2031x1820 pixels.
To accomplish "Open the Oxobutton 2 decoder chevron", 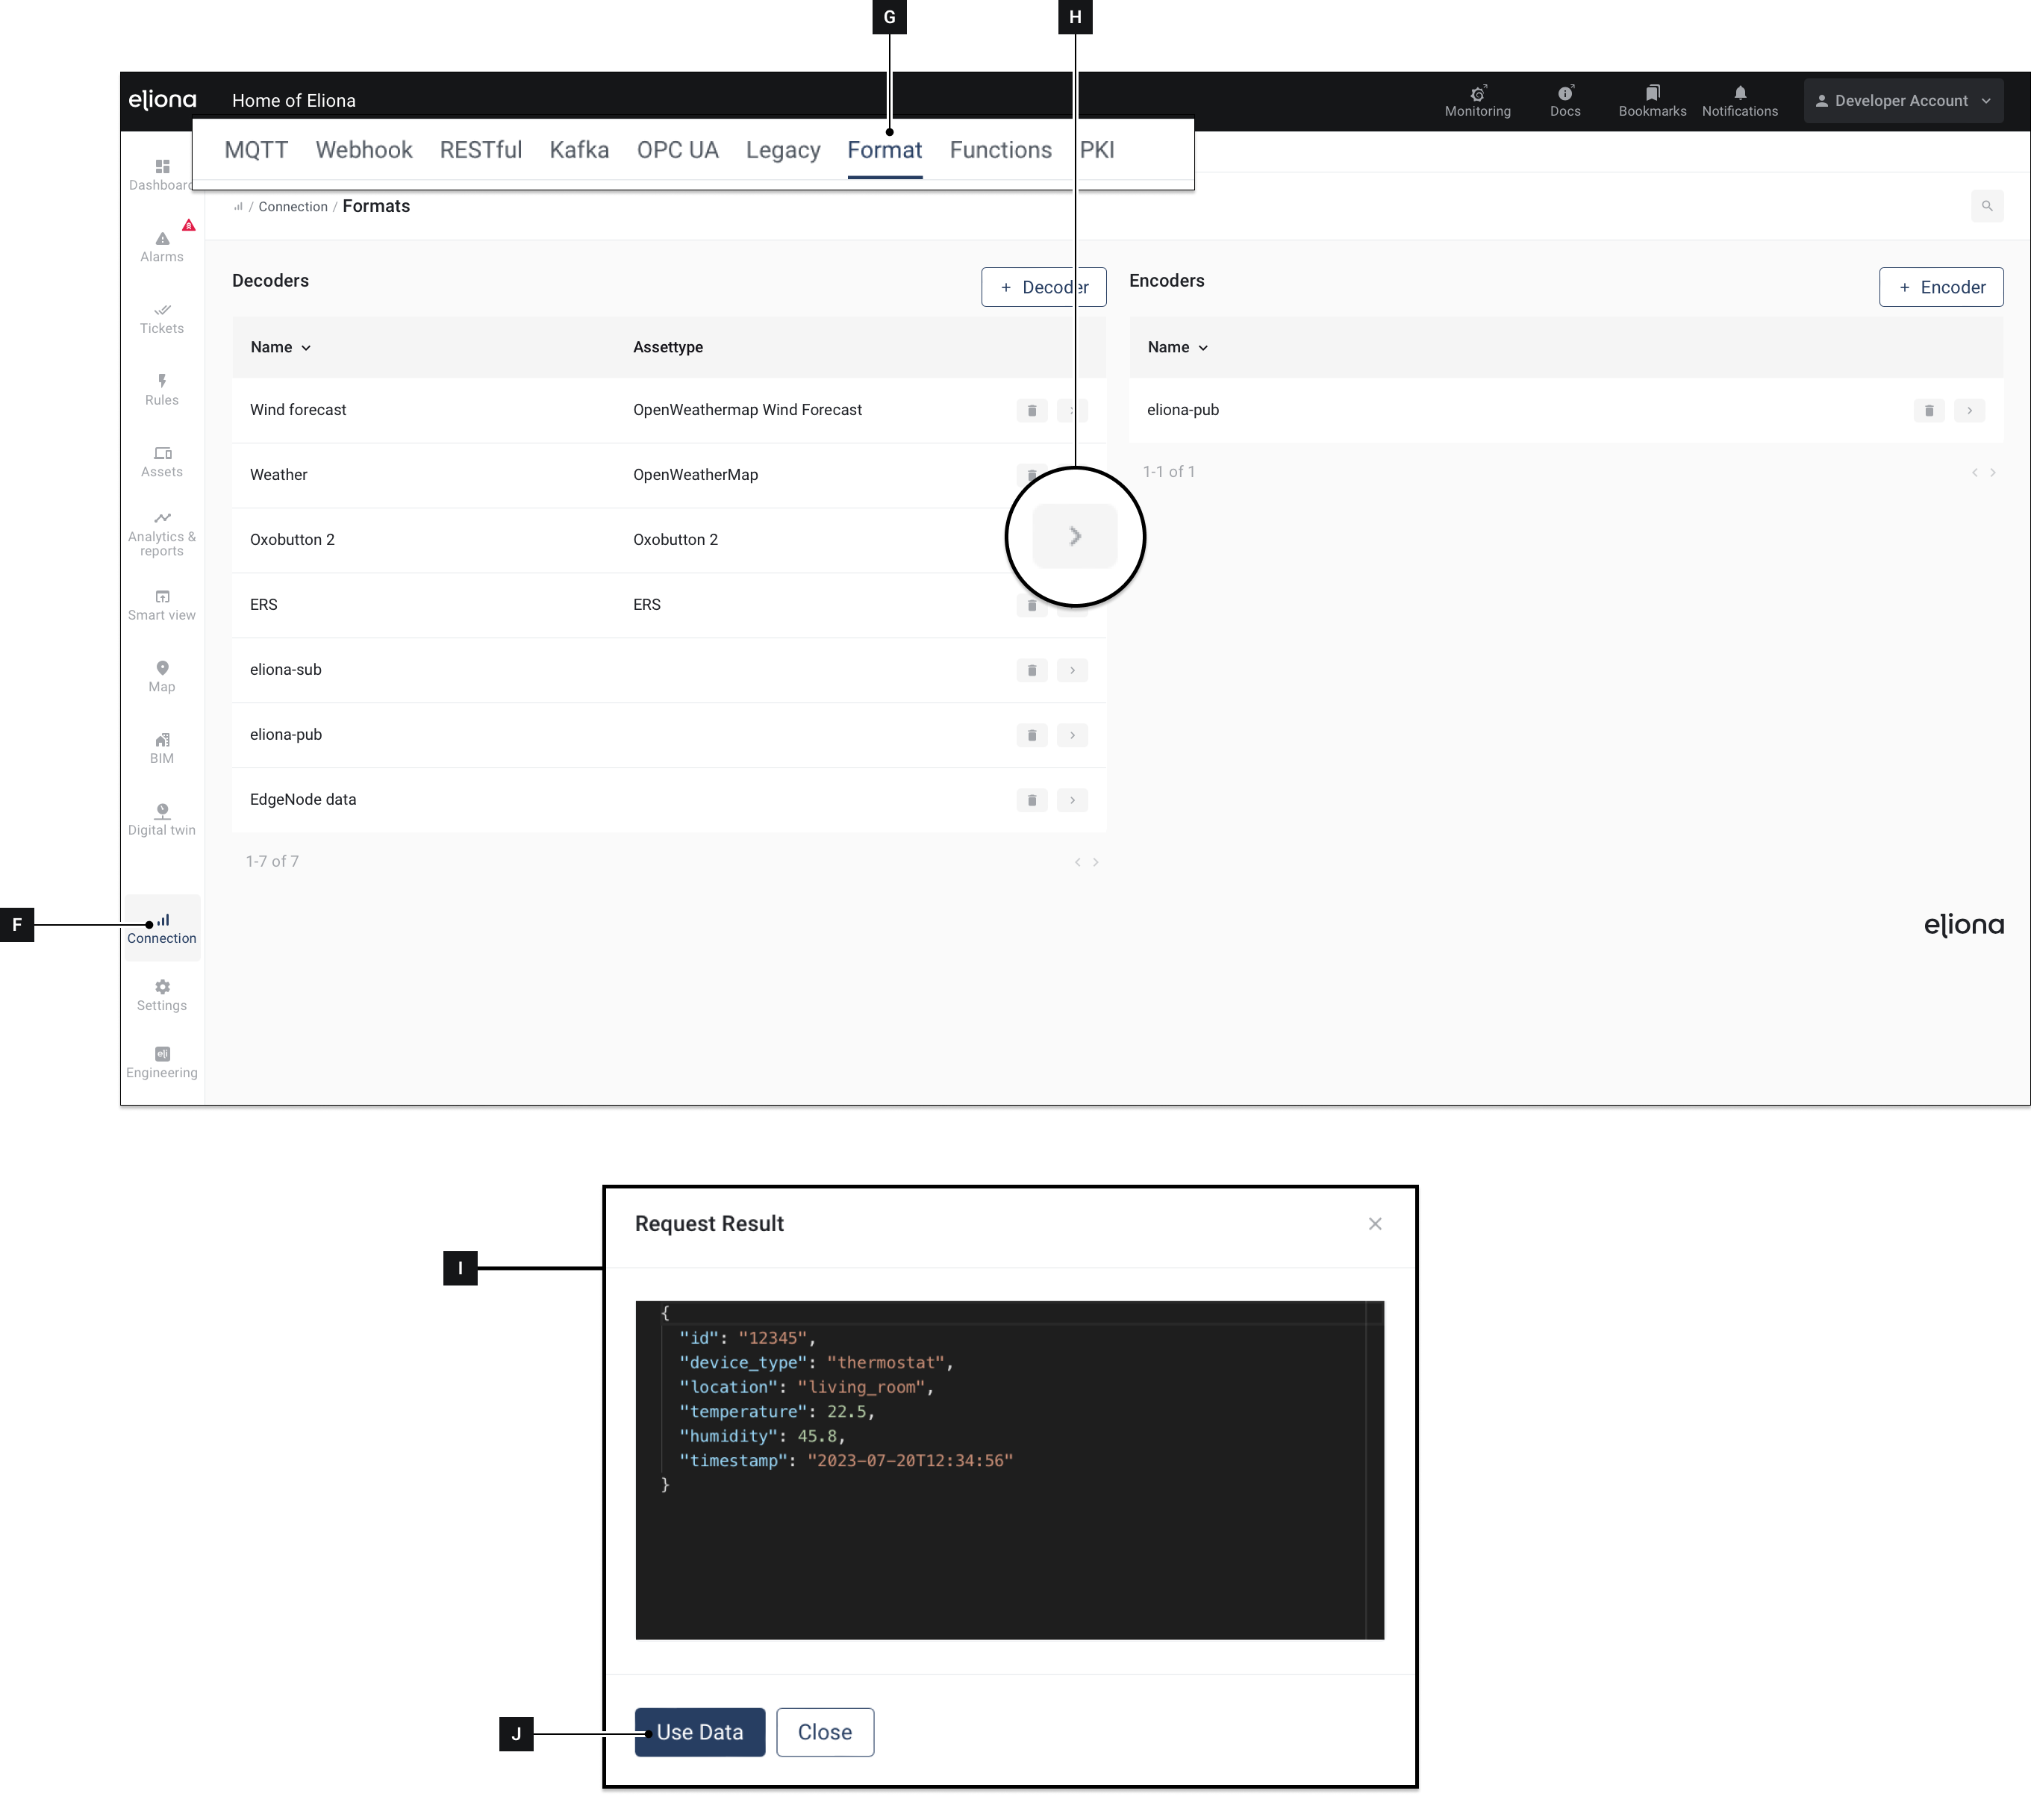I will [1074, 537].
